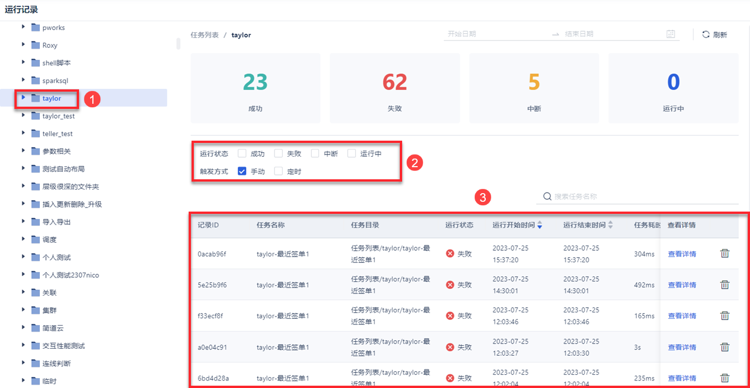The height and width of the screenshot is (388, 750).
Task: Check the 失败 status filter
Action: [279, 154]
